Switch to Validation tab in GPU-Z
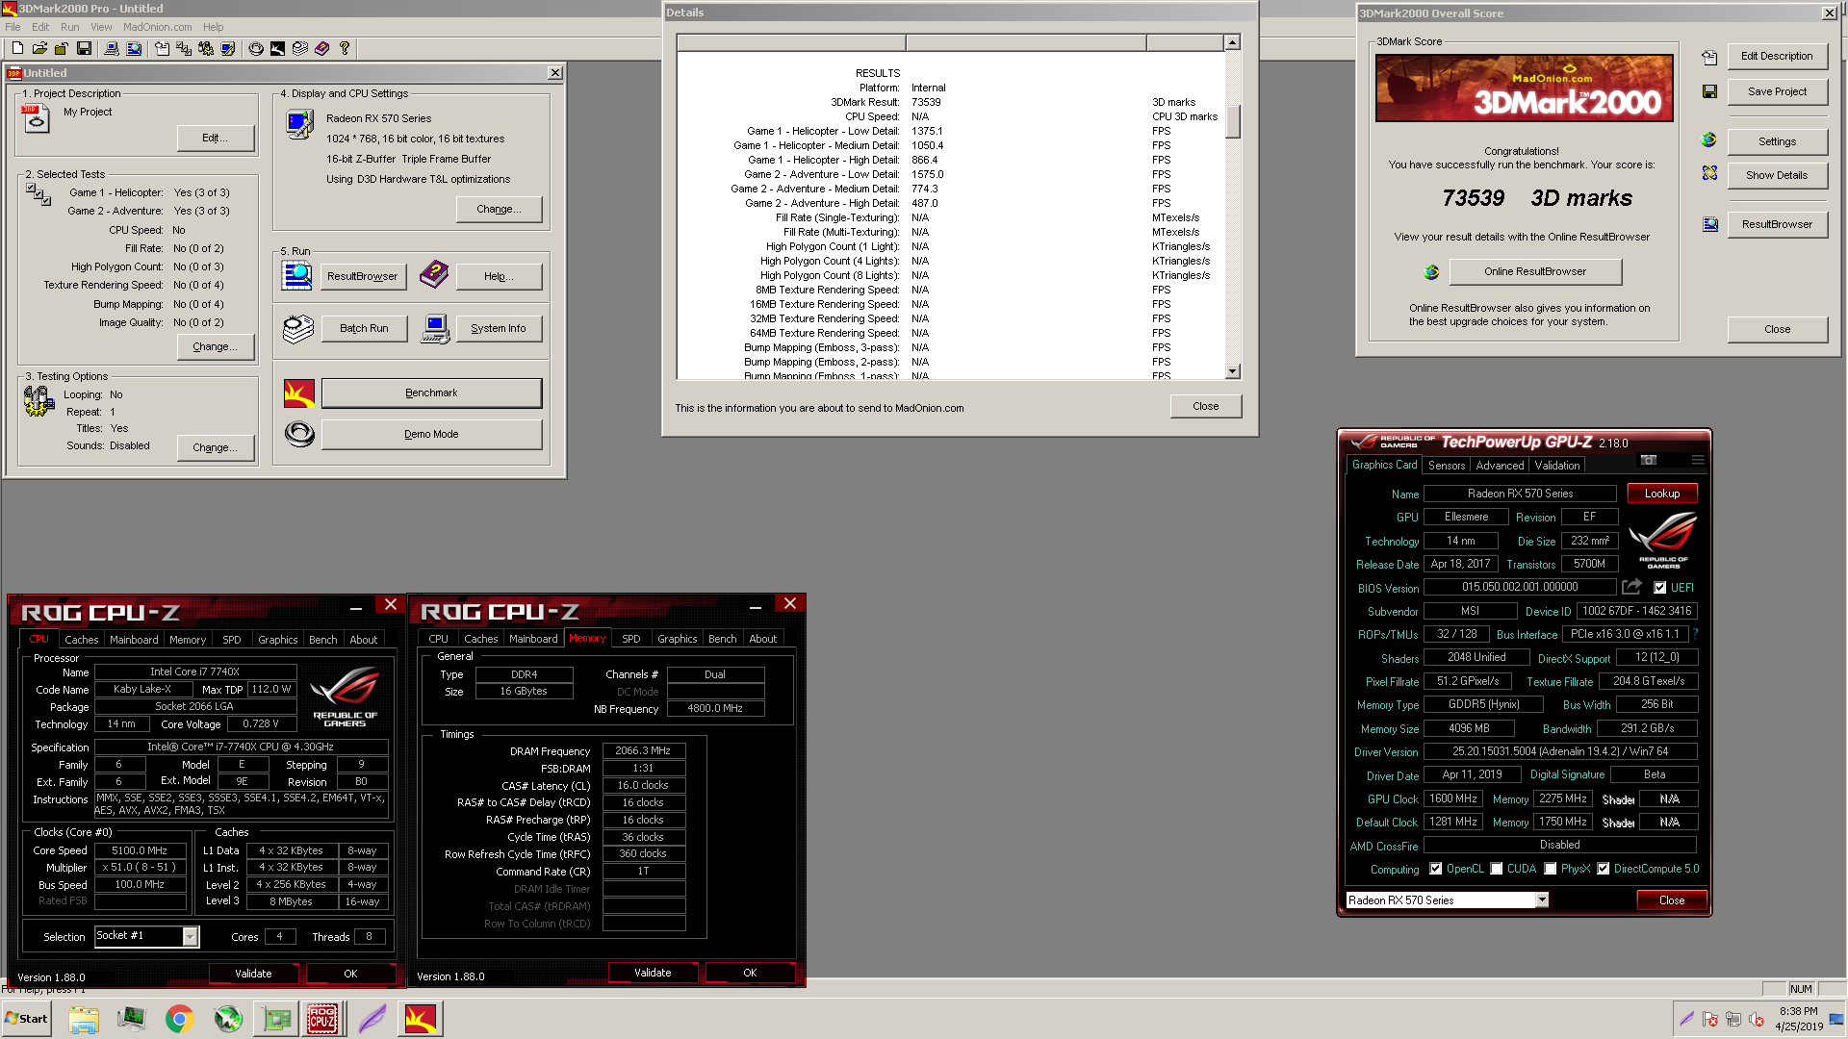Image resolution: width=1848 pixels, height=1039 pixels. 1556,466
